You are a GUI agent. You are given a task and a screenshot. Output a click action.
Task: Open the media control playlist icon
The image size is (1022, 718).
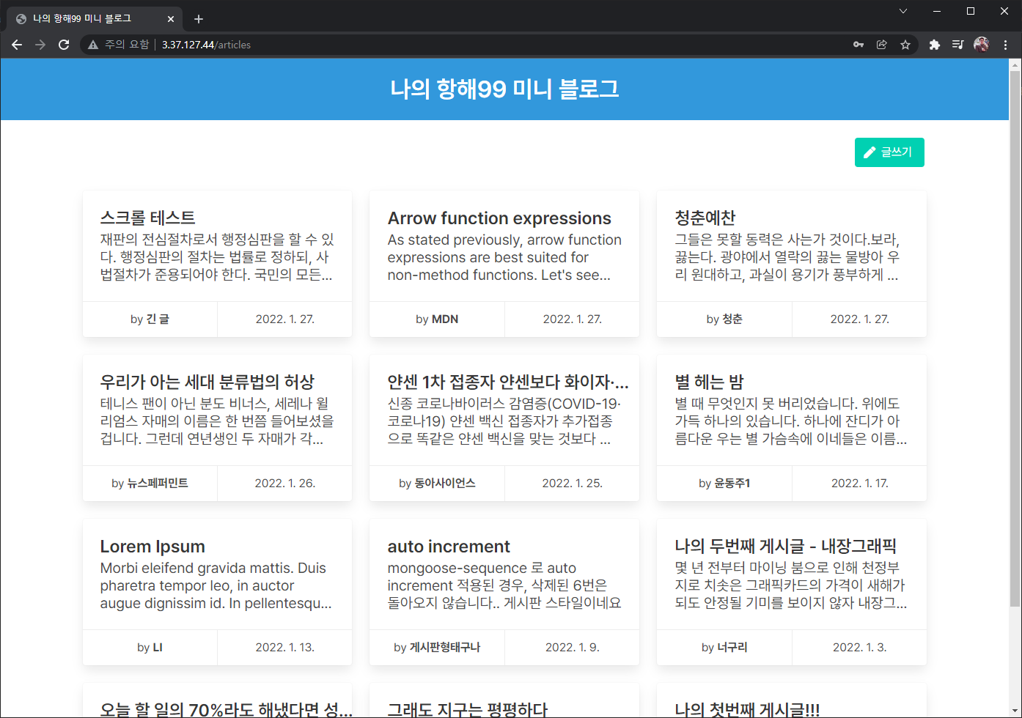[x=957, y=45]
